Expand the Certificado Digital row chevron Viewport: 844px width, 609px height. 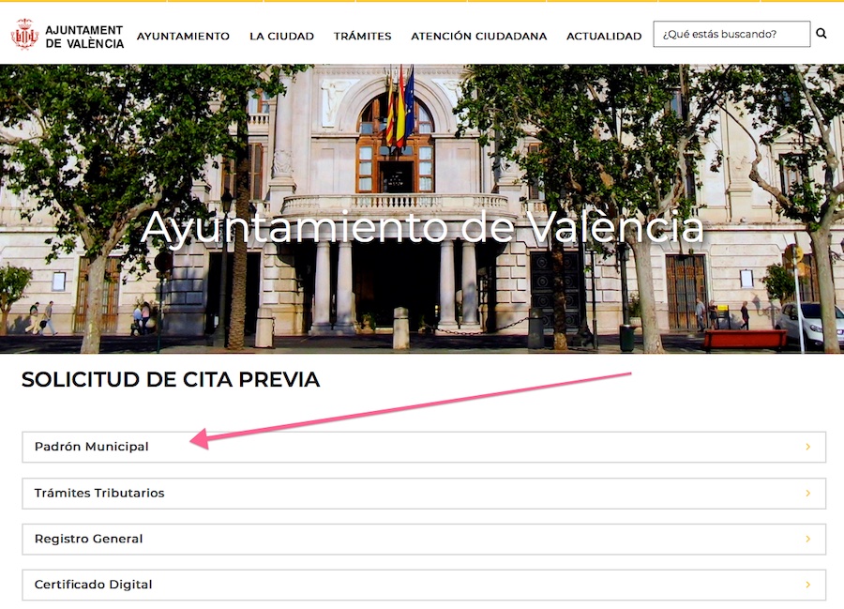(808, 585)
